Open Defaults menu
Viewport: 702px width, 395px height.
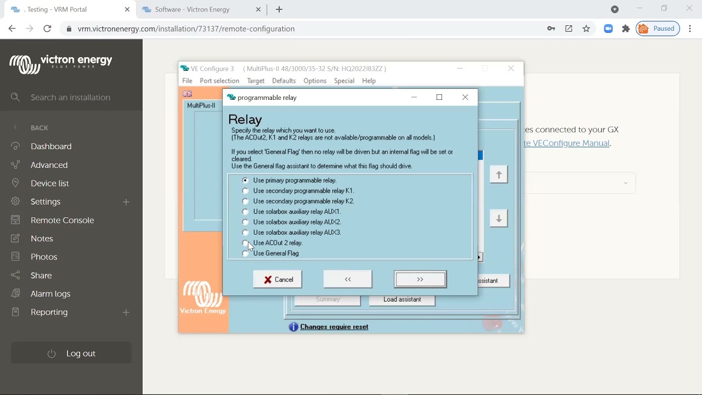[x=284, y=81]
